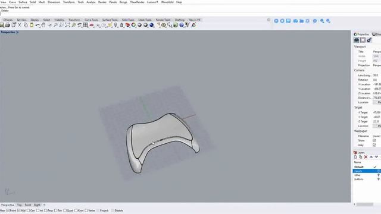The height and width of the screenshot is (214, 381).
Task: Click the padlock Lock icon
Action: pyautogui.click(x=121, y=25)
